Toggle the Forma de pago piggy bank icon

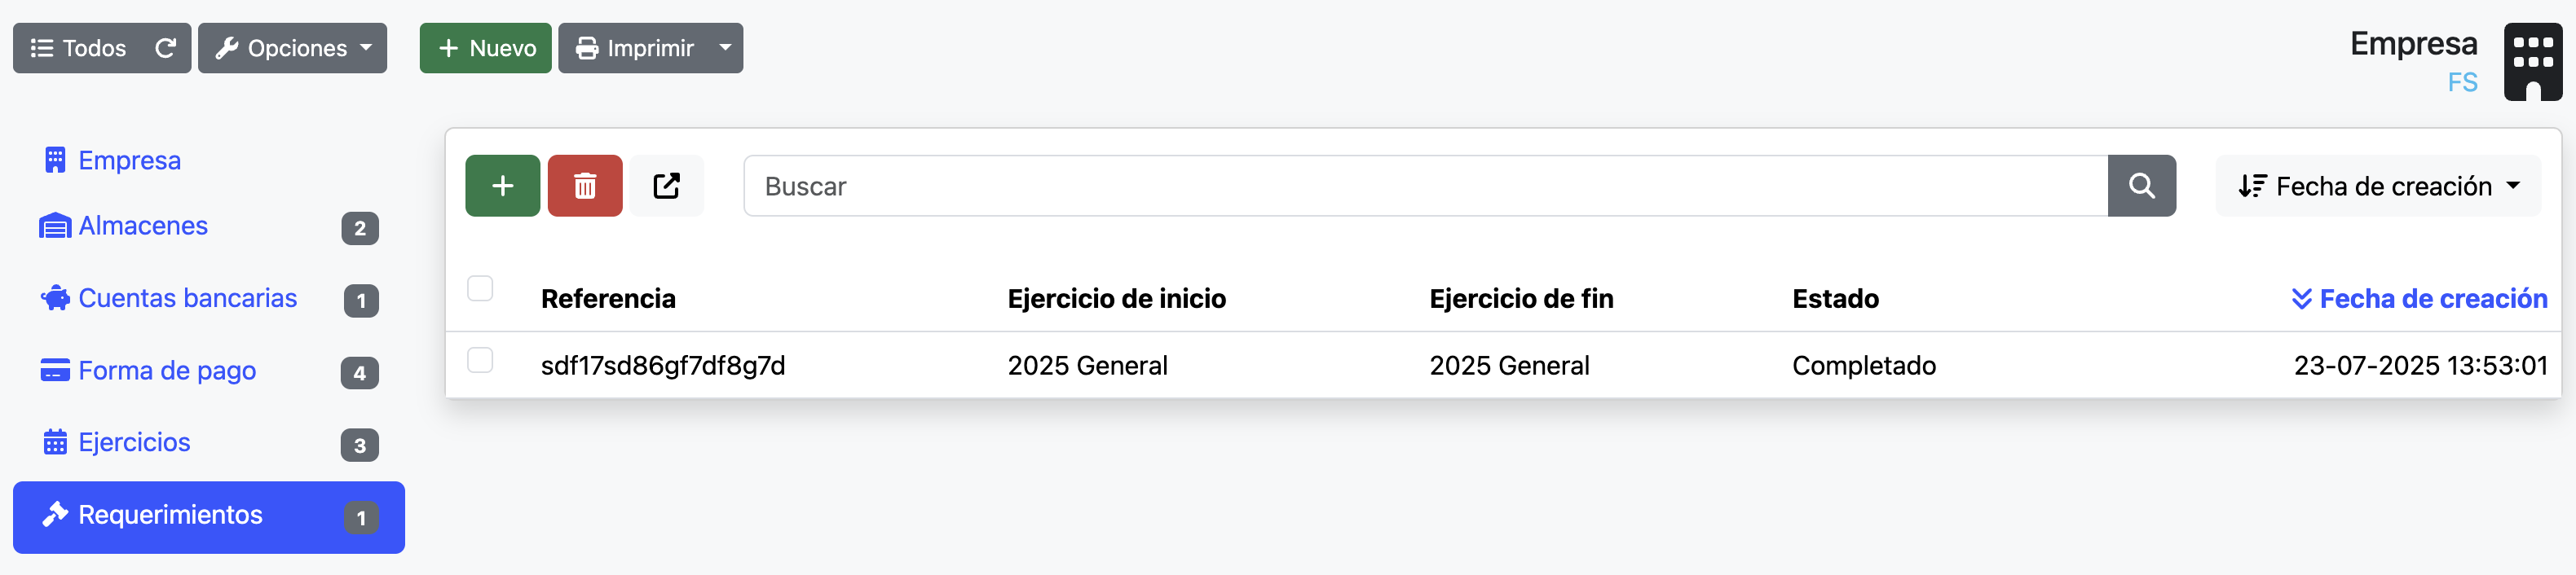(55, 370)
